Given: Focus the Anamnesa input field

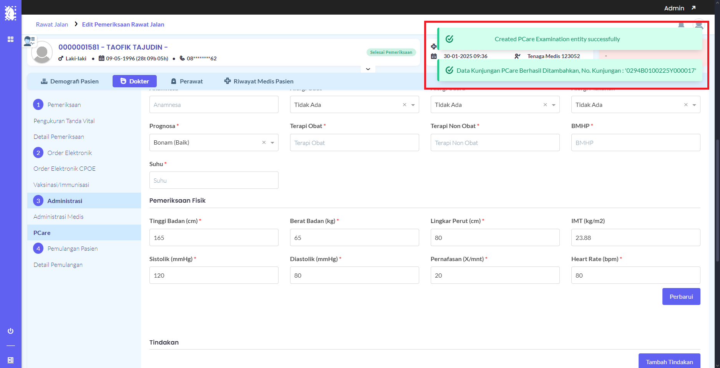Looking at the screenshot, I should click(214, 105).
